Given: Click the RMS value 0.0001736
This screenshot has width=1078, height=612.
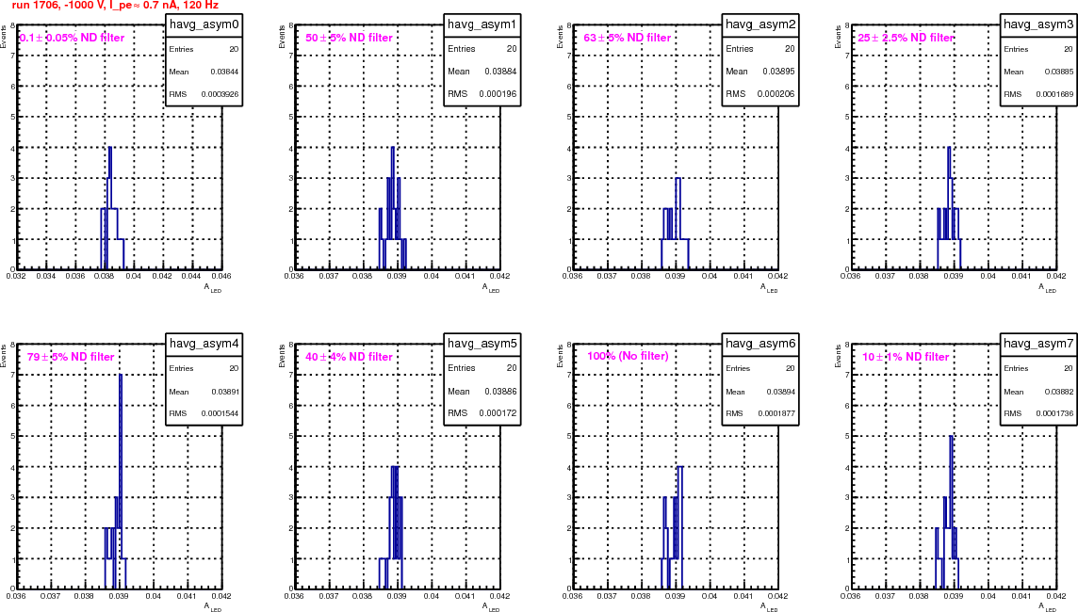Looking at the screenshot, I should coord(1054,414).
